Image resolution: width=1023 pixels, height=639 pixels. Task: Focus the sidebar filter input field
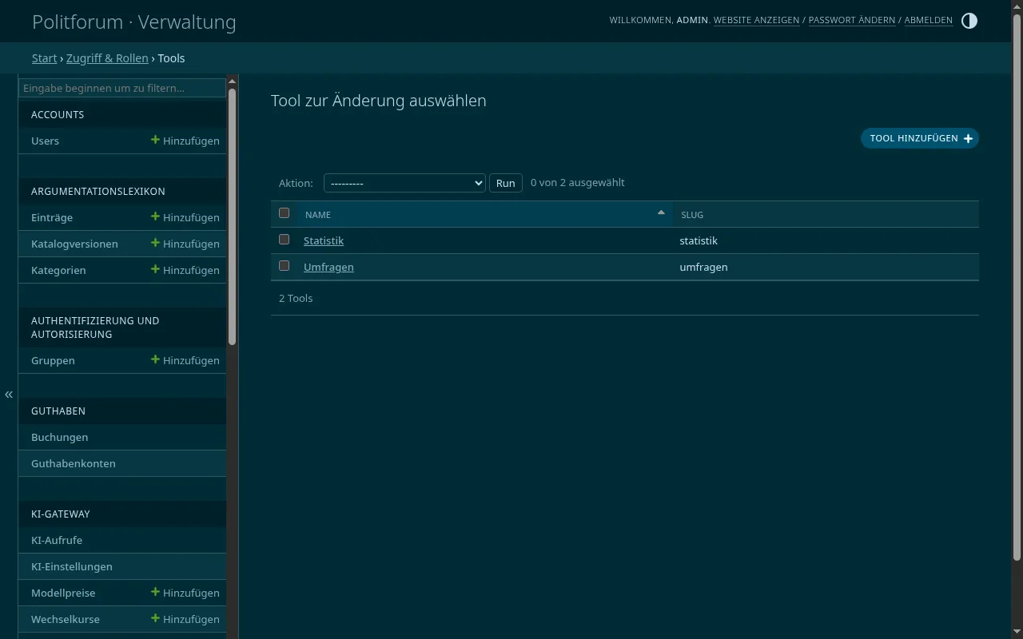(122, 88)
